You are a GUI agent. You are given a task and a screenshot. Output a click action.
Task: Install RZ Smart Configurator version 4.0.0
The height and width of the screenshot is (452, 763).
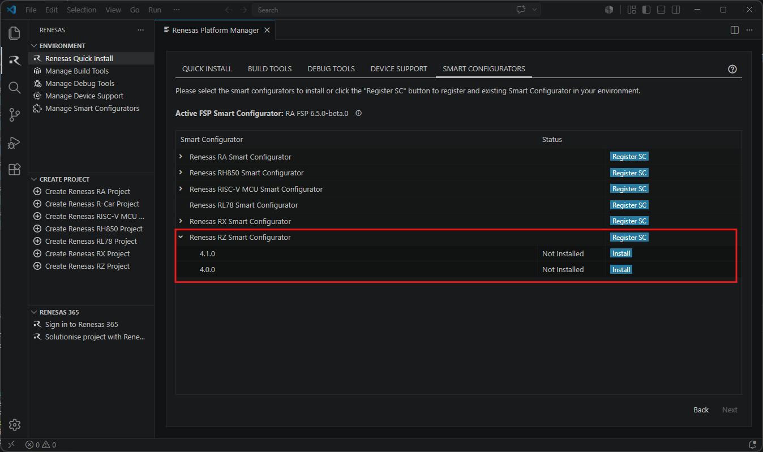tap(621, 269)
